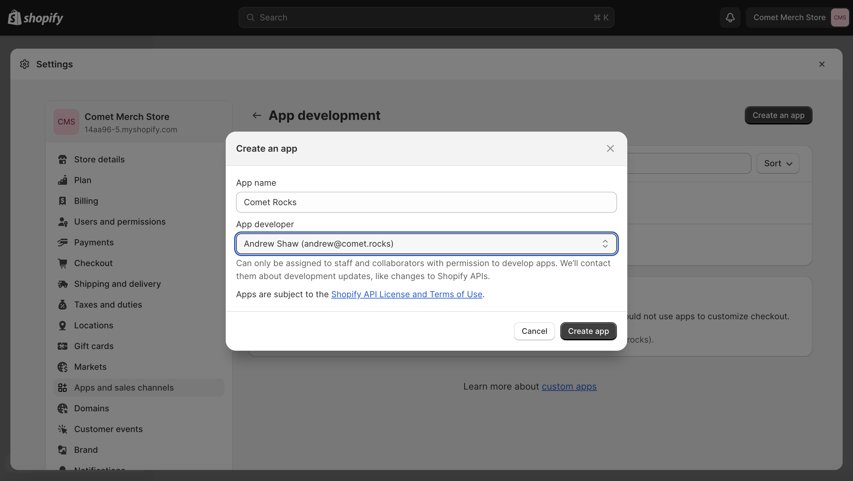Viewport: 853px width, 481px height.
Task: Click the Store details shop icon
Action: (x=62, y=159)
